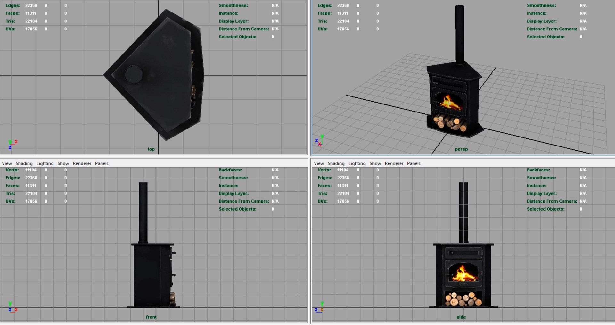
Task: Open the Renderer menu in front panel
Action: 82,163
